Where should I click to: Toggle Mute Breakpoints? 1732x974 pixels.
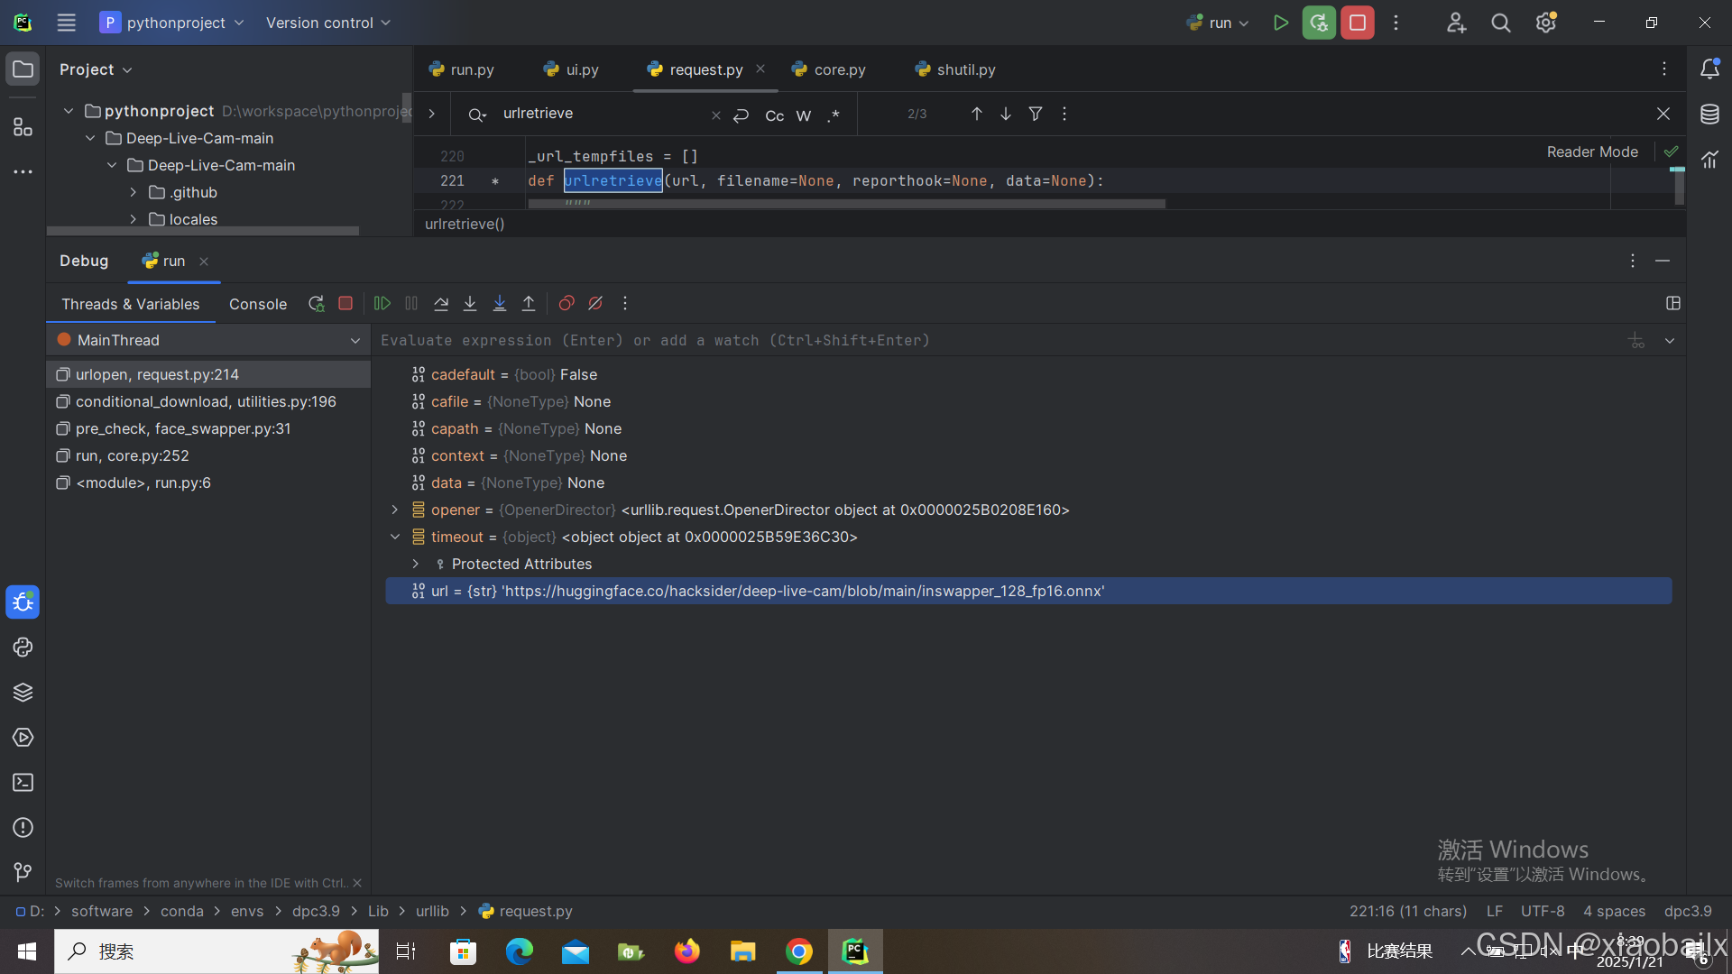pyautogui.click(x=595, y=304)
